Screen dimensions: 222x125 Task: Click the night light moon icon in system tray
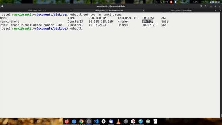click(x=211, y=2)
